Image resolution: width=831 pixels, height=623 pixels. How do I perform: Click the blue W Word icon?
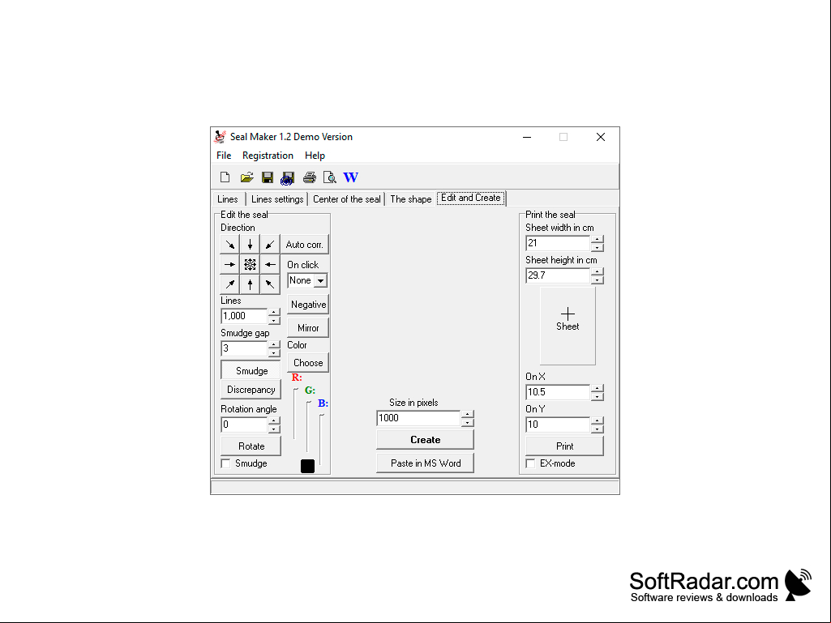(x=350, y=177)
